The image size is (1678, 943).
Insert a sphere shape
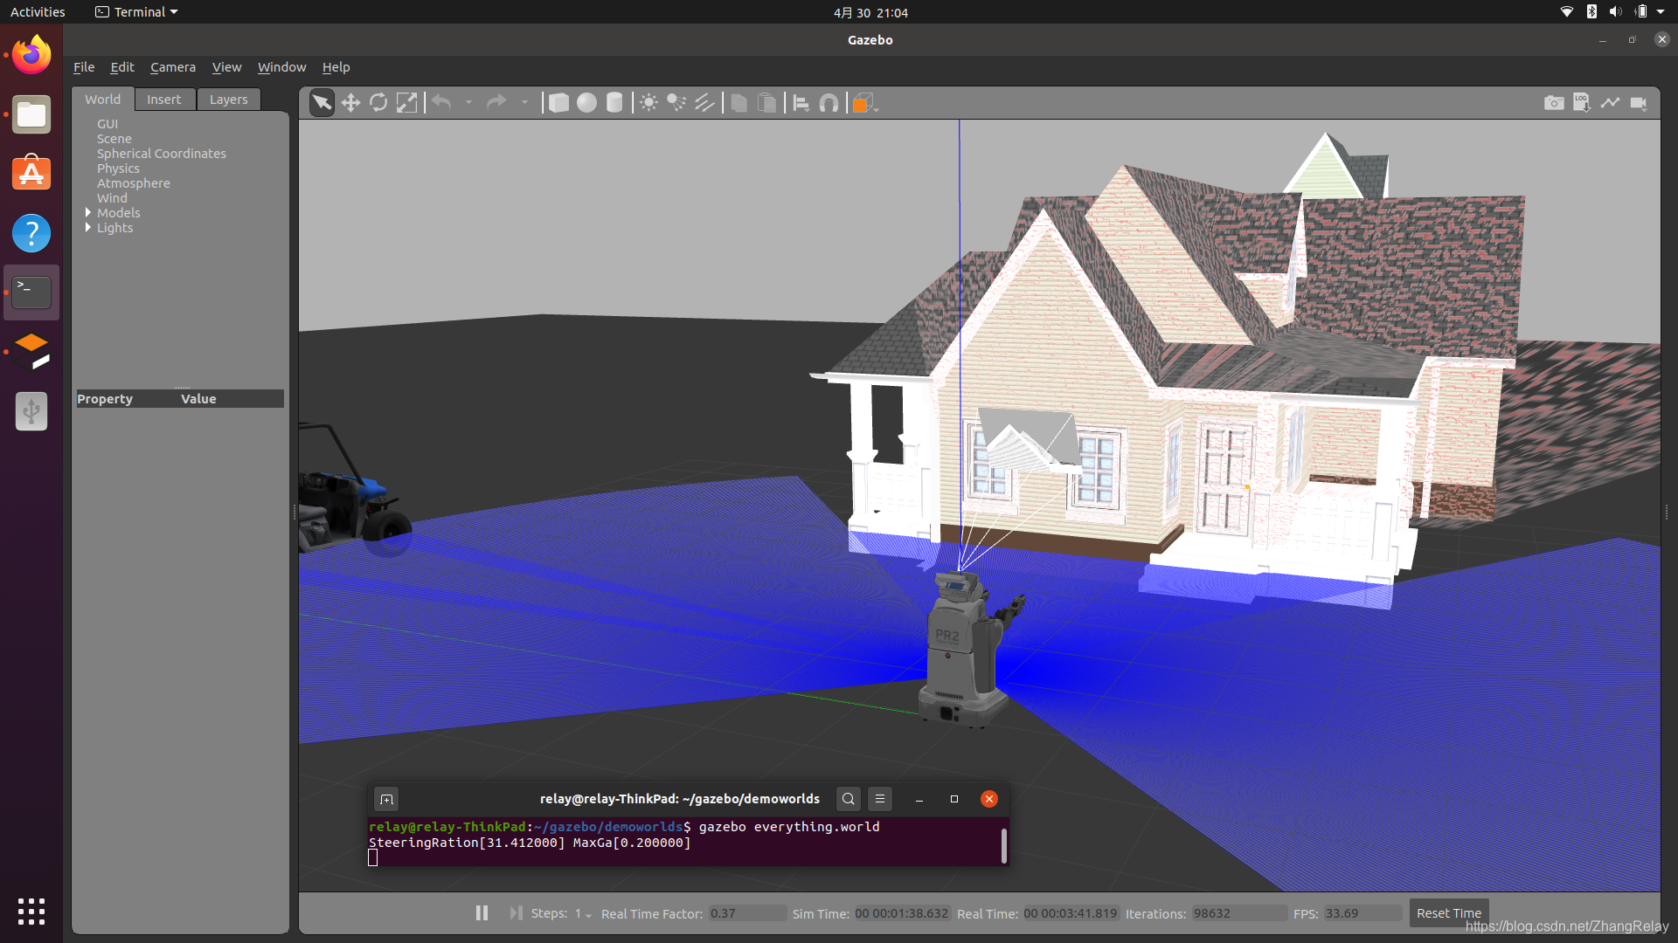coord(586,103)
